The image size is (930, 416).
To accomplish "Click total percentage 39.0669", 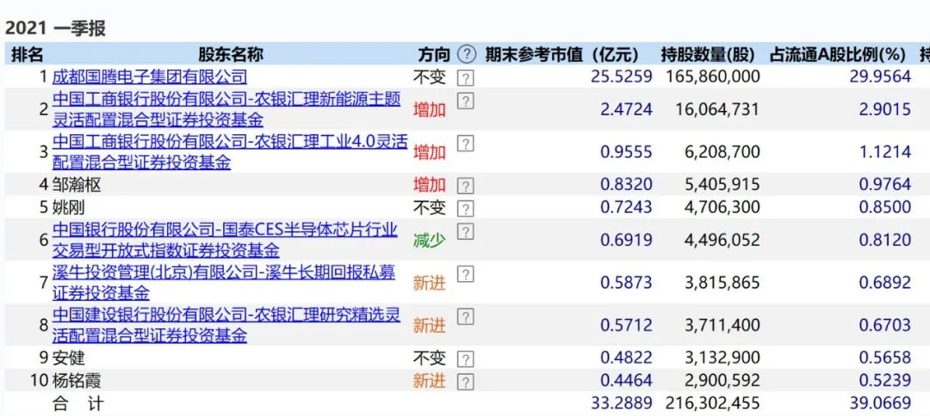I will (x=880, y=404).
